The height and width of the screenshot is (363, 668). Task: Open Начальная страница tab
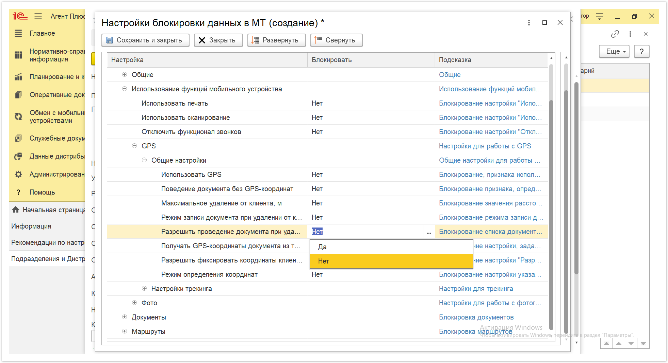pos(47,210)
